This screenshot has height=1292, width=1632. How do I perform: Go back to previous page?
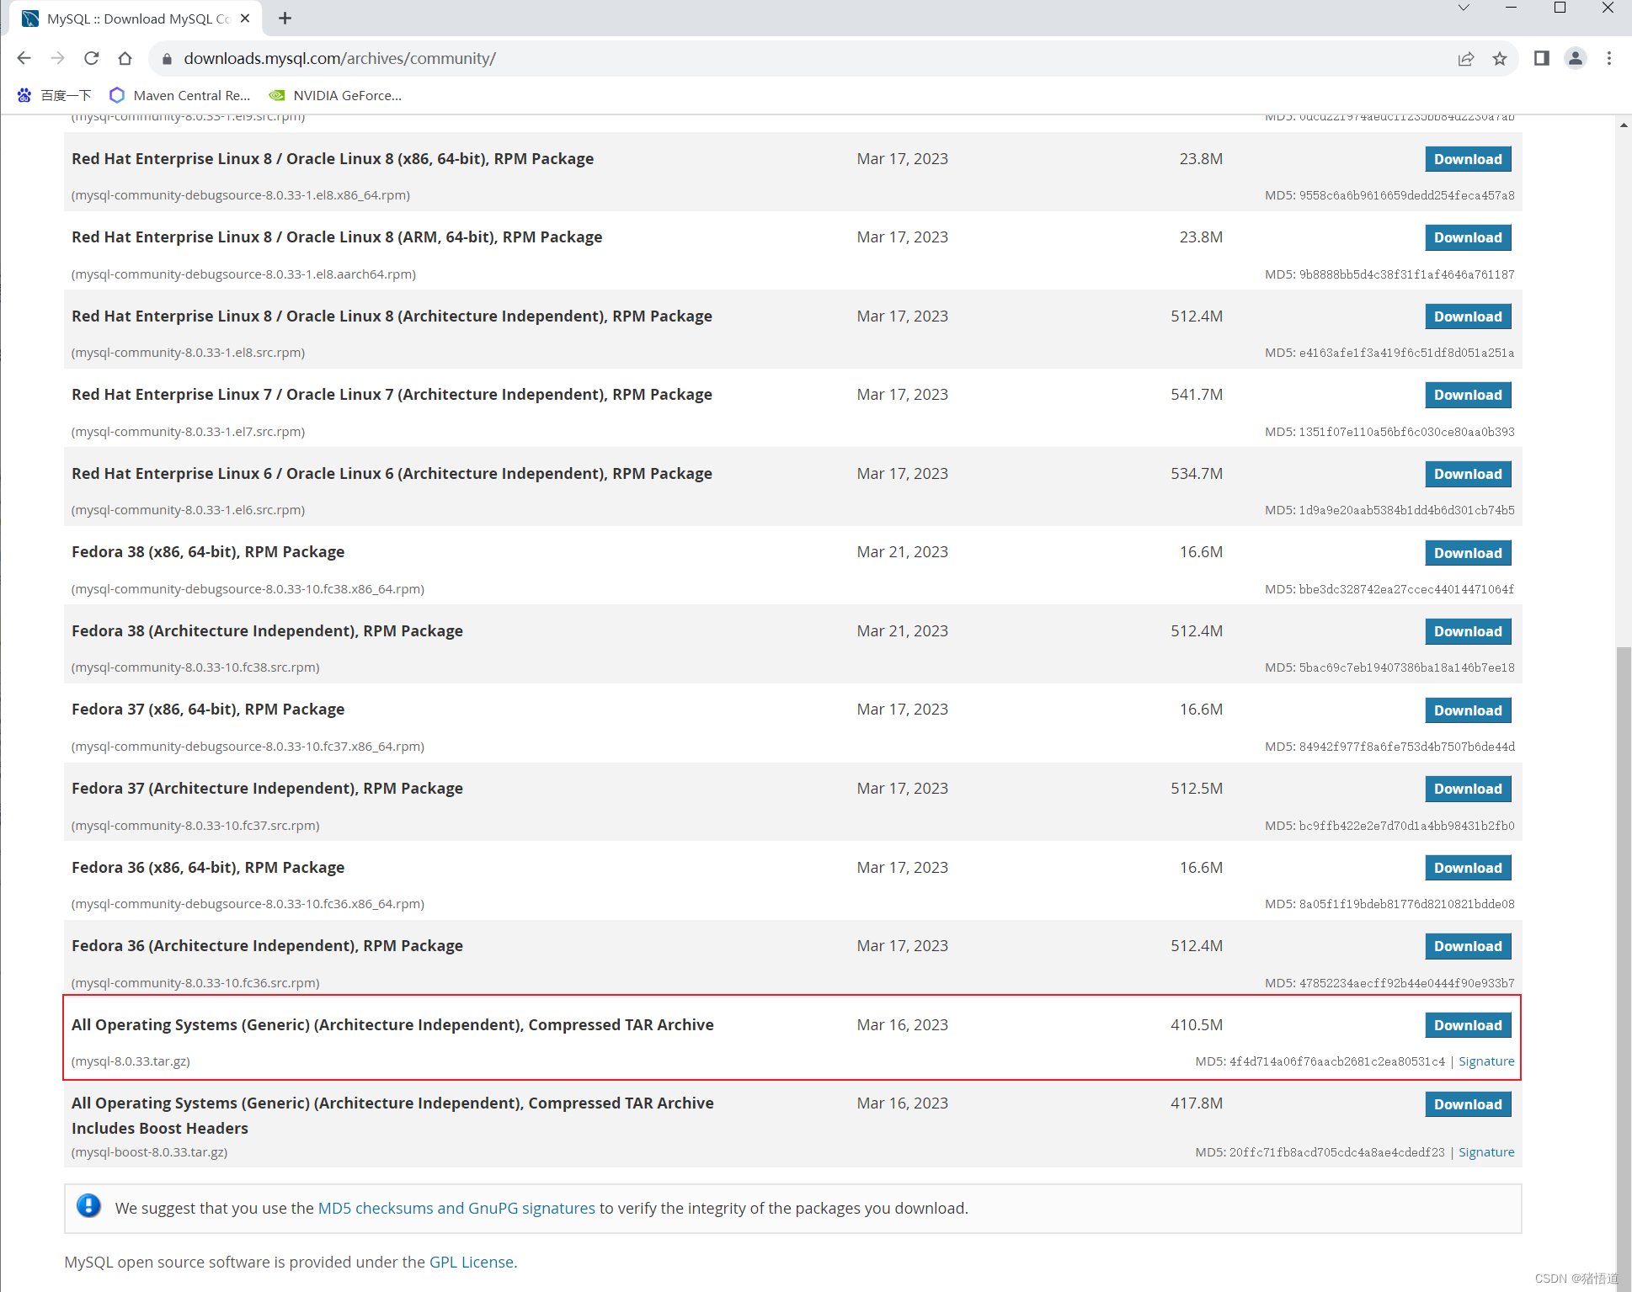[24, 58]
